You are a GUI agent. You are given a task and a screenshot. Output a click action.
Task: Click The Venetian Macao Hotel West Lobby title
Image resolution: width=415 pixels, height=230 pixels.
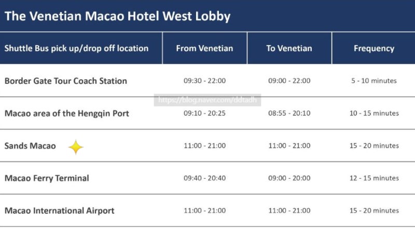click(x=118, y=17)
